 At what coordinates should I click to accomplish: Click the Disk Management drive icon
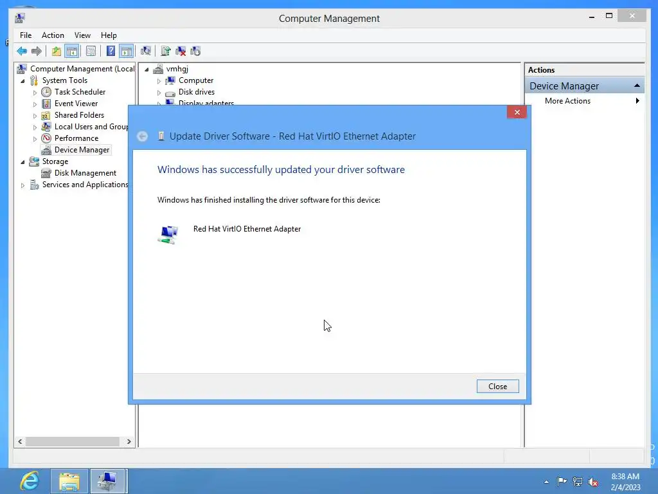46,173
